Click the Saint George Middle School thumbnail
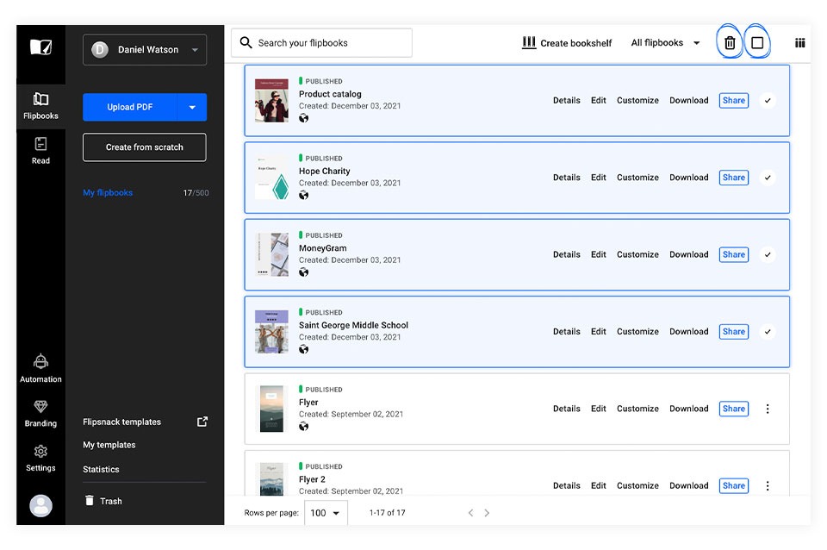This screenshot has height=550, width=827. click(x=271, y=332)
